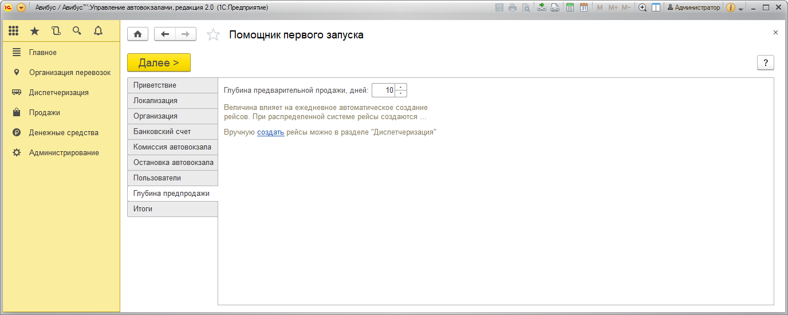This screenshot has width=788, height=315.
Task: Open the calendar icon in the title bar
Action: [584, 7]
